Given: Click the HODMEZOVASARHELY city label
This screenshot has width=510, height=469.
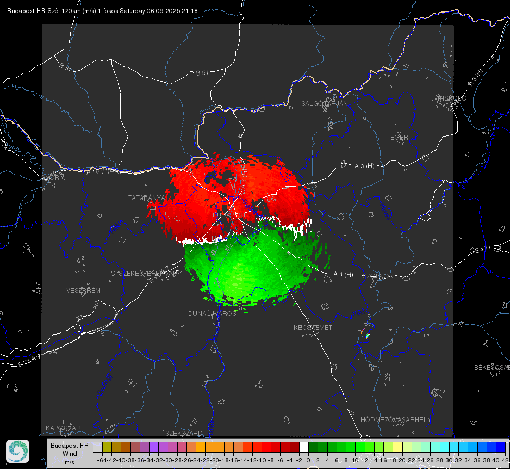Looking at the screenshot, I should coord(395,420).
